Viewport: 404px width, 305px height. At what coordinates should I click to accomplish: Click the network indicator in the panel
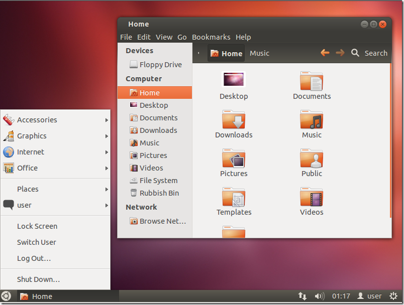(x=302, y=296)
